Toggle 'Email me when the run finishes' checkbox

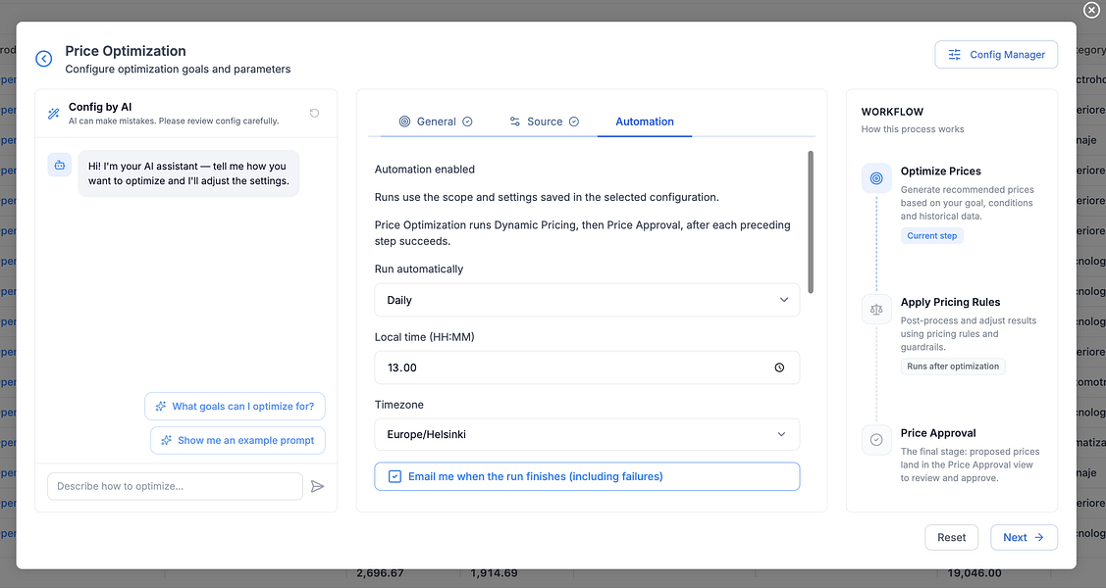point(395,476)
